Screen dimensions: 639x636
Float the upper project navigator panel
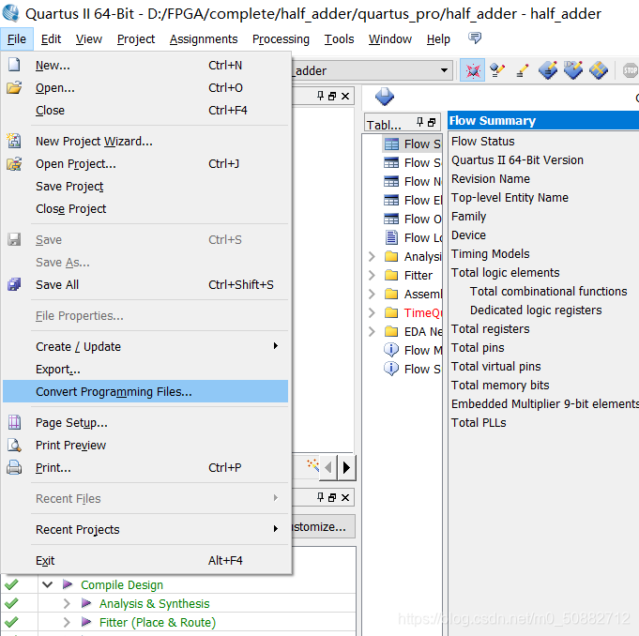pyautogui.click(x=332, y=97)
